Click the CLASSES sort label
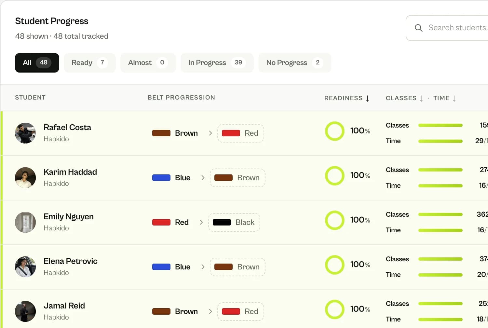Viewport: 488px width, 328px height. [x=401, y=98]
